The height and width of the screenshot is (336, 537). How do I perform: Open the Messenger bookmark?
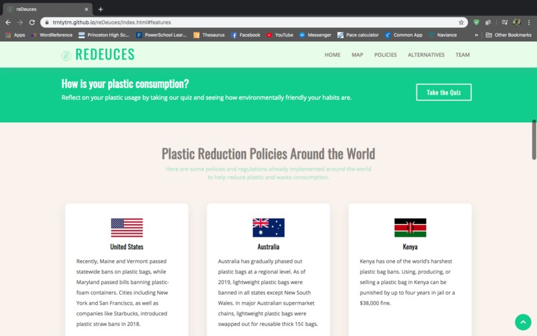click(315, 35)
